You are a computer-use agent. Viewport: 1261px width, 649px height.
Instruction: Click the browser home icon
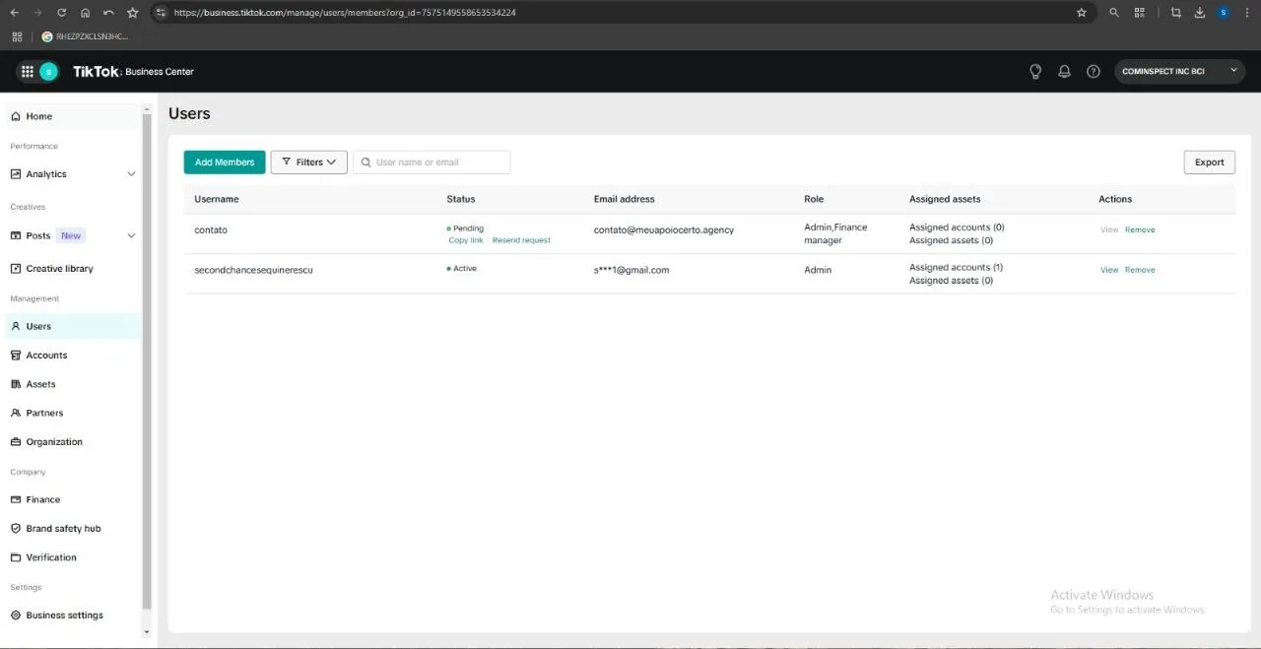click(x=85, y=13)
